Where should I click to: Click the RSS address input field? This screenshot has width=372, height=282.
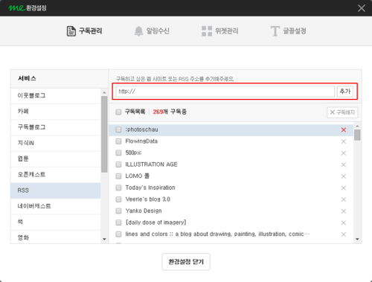[x=225, y=92]
